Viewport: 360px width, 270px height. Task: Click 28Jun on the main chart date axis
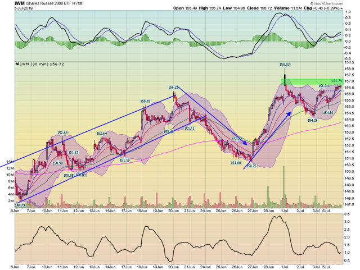[269, 210]
